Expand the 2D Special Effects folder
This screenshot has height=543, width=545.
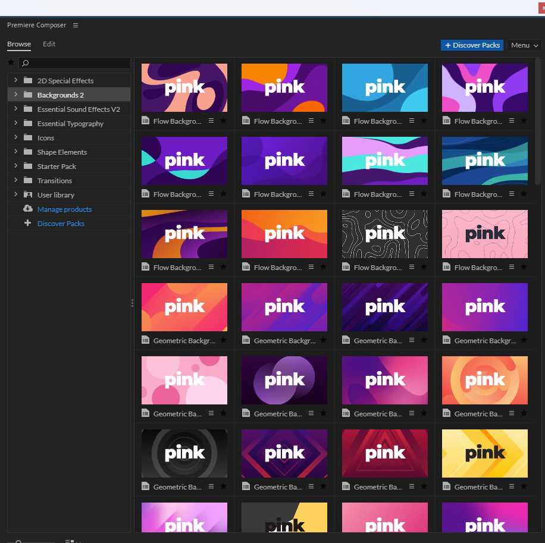15,80
